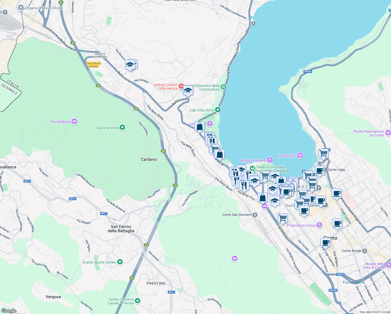Select the Lido Villa Olmo green pin
Screen dimensions: 391x314
[x=217, y=110]
